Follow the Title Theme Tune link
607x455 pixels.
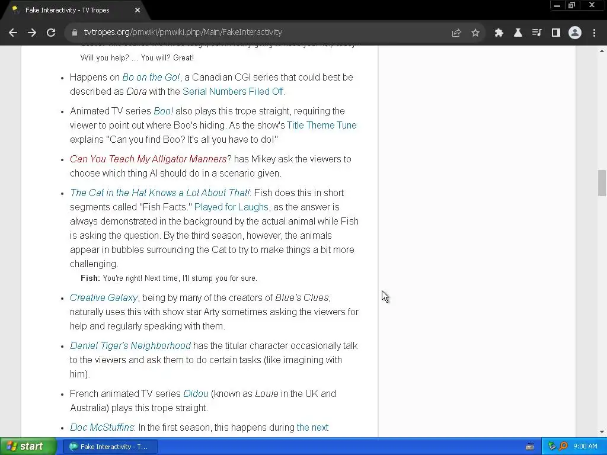(x=322, y=126)
